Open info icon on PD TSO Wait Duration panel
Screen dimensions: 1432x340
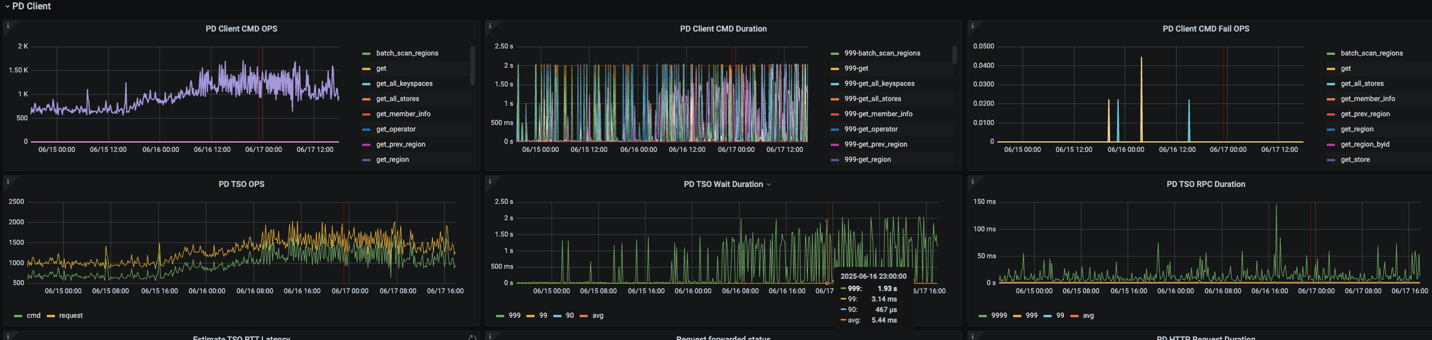click(490, 181)
